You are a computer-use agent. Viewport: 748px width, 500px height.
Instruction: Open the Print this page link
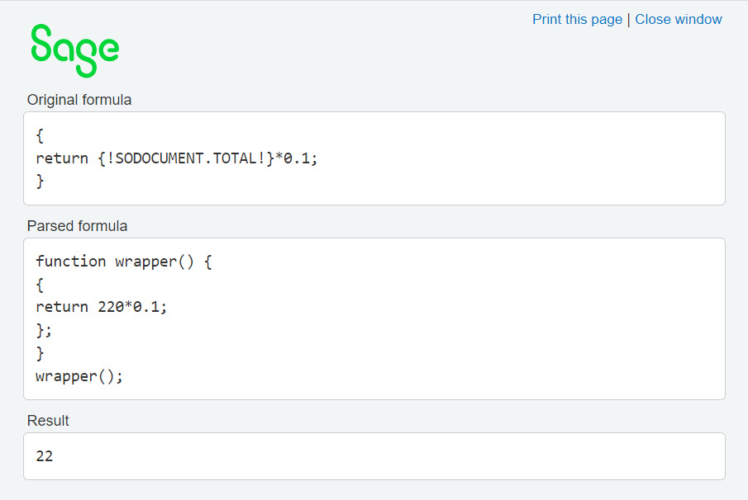point(577,19)
